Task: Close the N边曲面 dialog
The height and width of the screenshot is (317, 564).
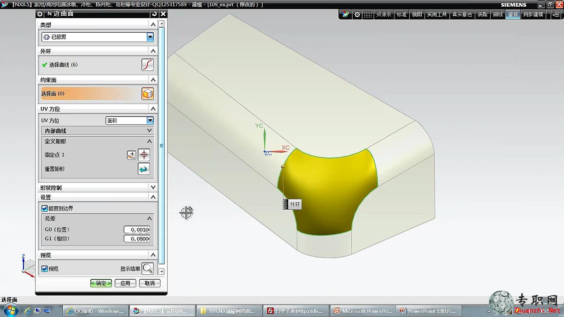Action: (x=163, y=14)
